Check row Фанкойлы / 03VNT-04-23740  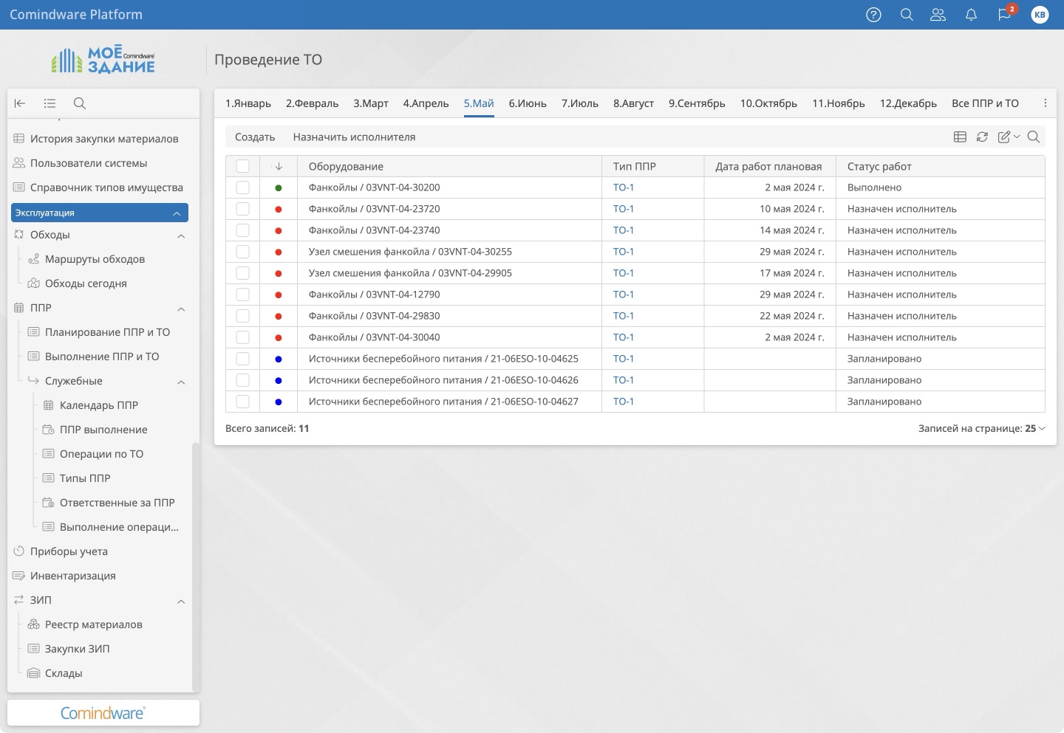tap(242, 230)
